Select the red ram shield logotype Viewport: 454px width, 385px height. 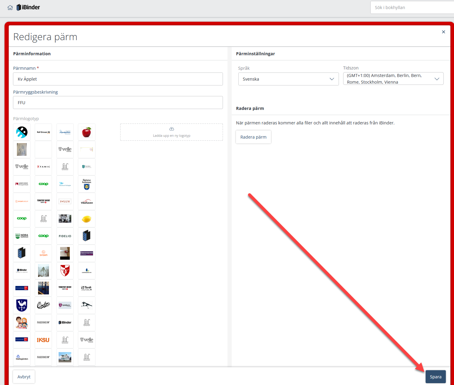click(x=65, y=271)
